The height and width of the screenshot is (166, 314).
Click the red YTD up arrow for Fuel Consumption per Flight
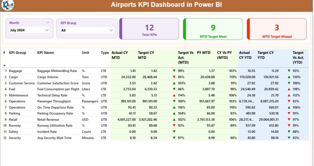pyautogui.click(x=289, y=89)
